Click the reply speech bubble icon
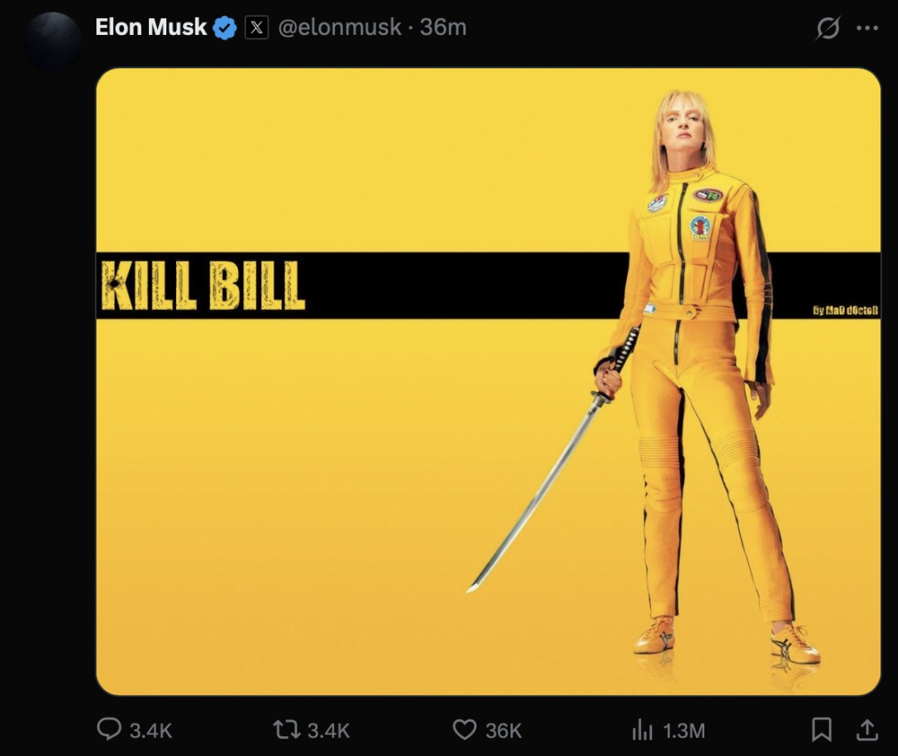The height and width of the screenshot is (756, 898). [x=109, y=729]
